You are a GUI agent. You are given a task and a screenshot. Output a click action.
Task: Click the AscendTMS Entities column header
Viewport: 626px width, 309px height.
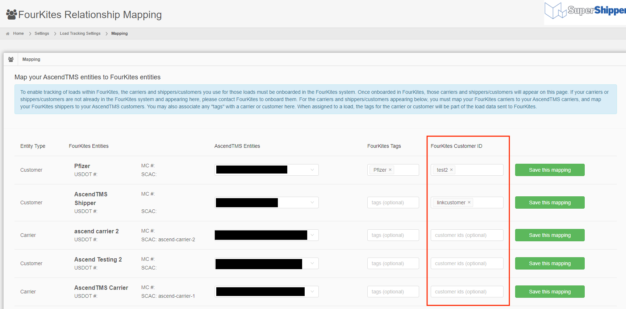(x=237, y=146)
